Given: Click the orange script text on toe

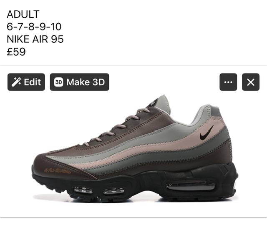Looking at the screenshot, I should pyautogui.click(x=58, y=170).
